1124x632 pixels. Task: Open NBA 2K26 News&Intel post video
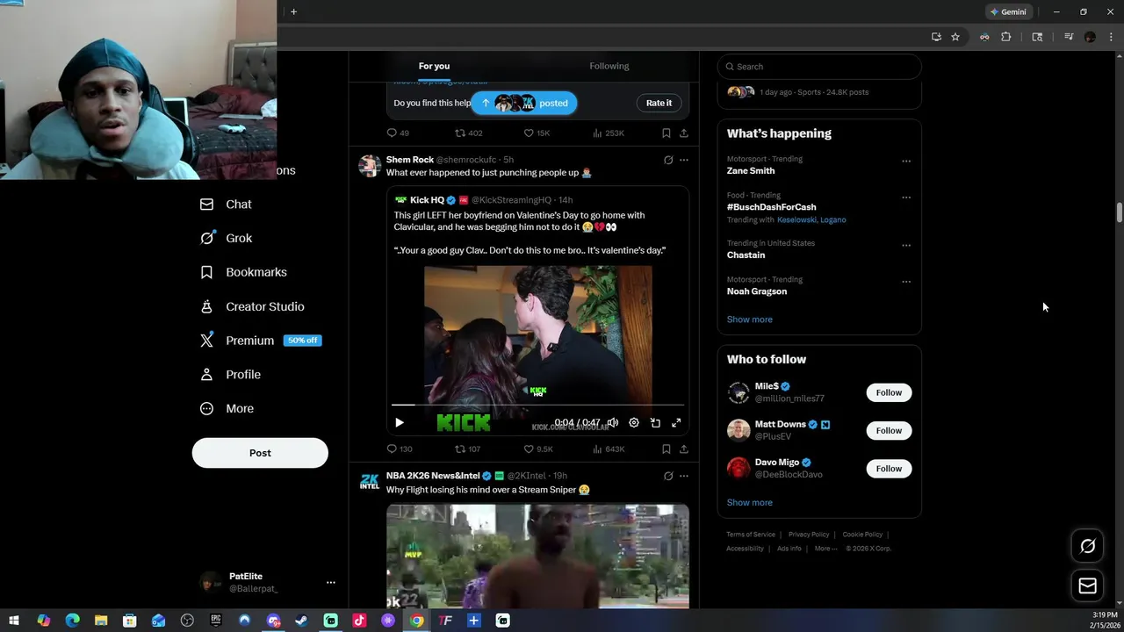point(537,556)
